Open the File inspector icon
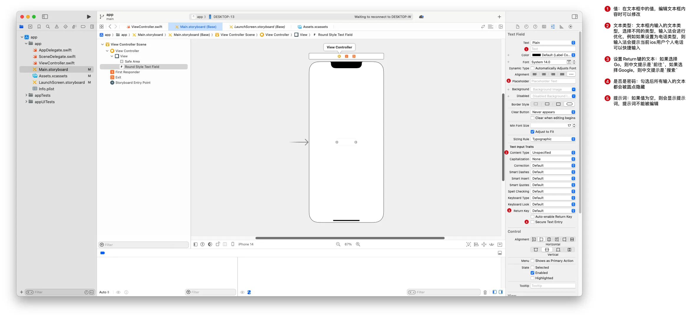Image resolution: width=693 pixels, height=318 pixels. pyautogui.click(x=518, y=27)
